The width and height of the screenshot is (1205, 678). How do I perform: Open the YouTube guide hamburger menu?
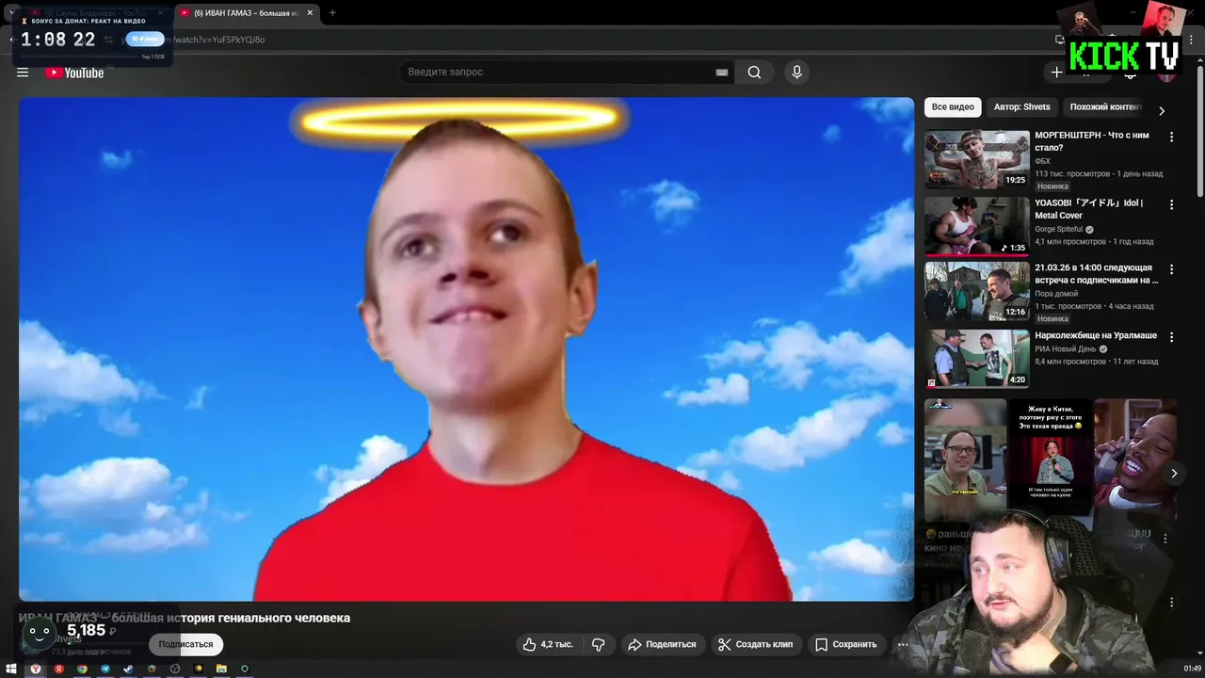tap(23, 73)
